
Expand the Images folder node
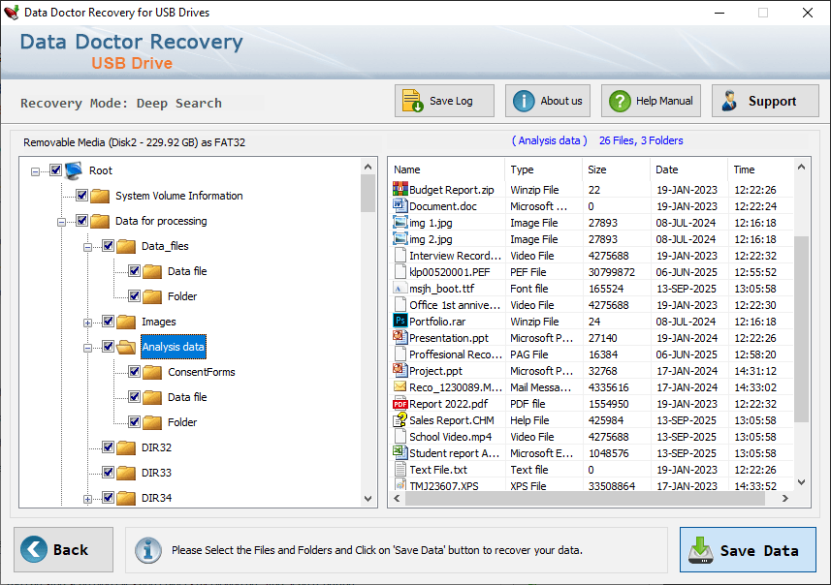tap(88, 323)
